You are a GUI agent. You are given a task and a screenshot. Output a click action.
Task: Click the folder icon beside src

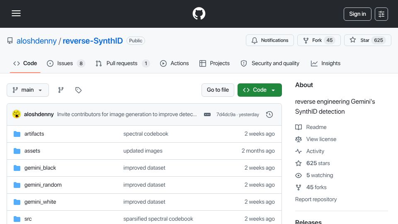coord(17,219)
